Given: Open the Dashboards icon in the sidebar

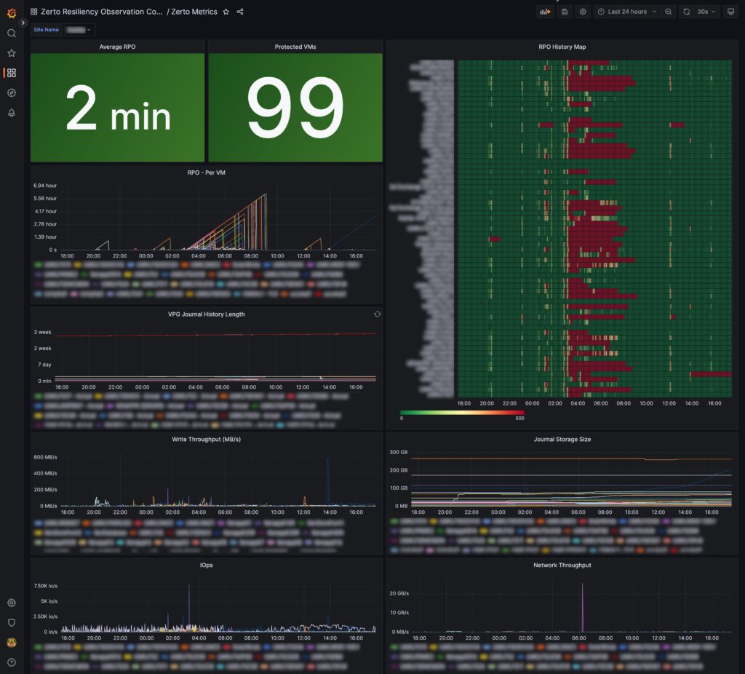Looking at the screenshot, I should (x=12, y=73).
